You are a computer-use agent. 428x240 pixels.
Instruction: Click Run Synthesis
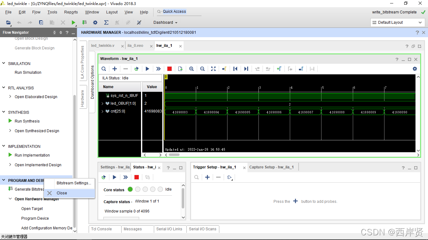point(27,121)
